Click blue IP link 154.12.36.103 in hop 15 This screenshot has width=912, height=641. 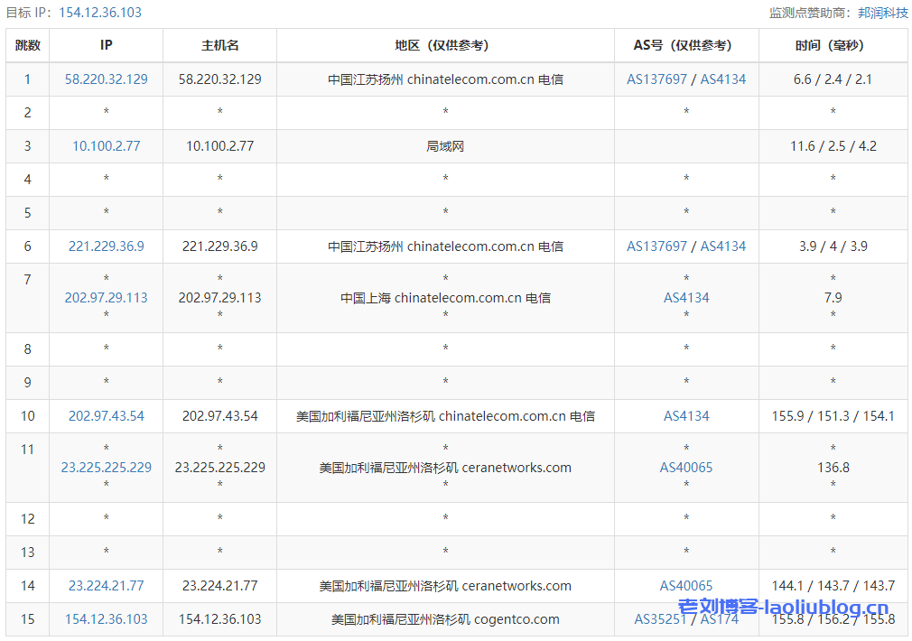click(x=107, y=619)
